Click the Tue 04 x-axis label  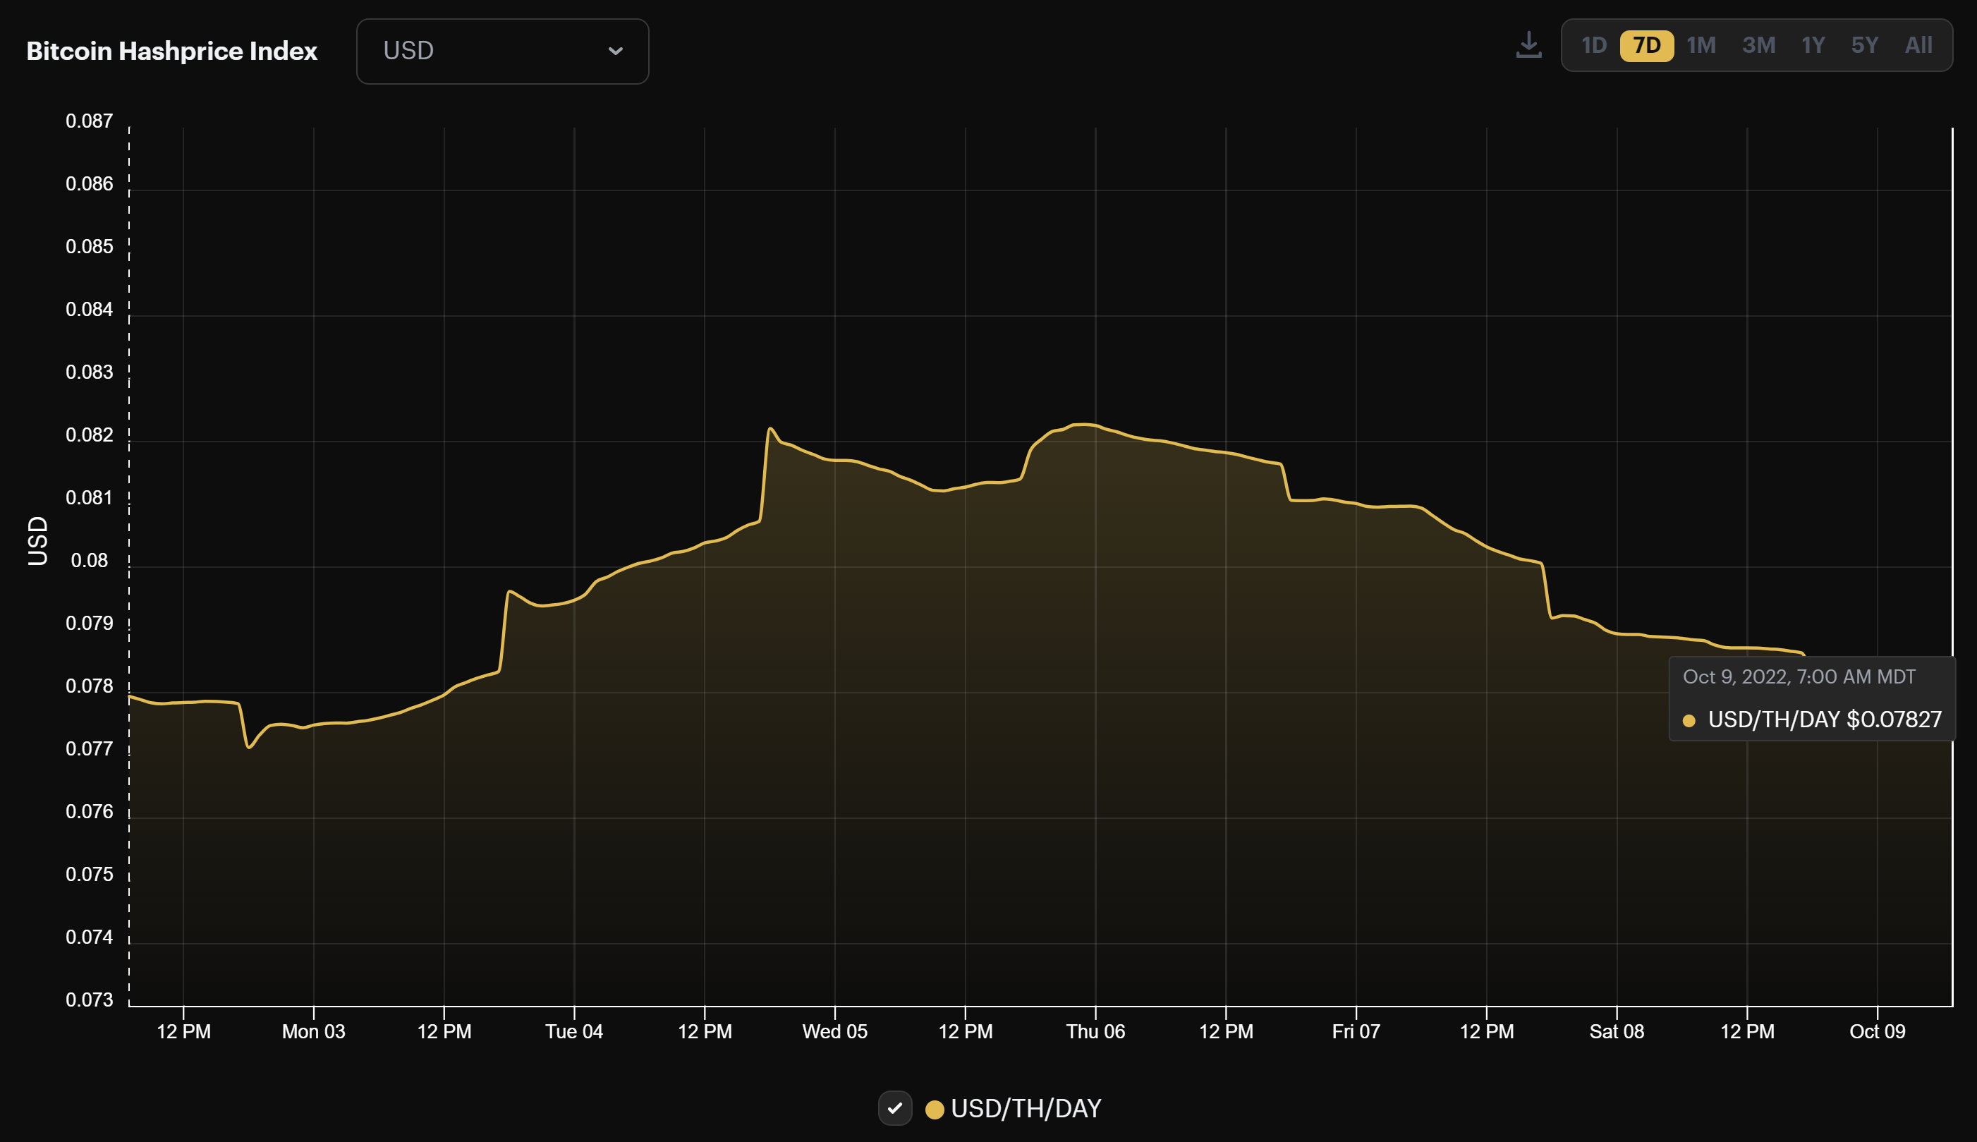click(574, 1031)
